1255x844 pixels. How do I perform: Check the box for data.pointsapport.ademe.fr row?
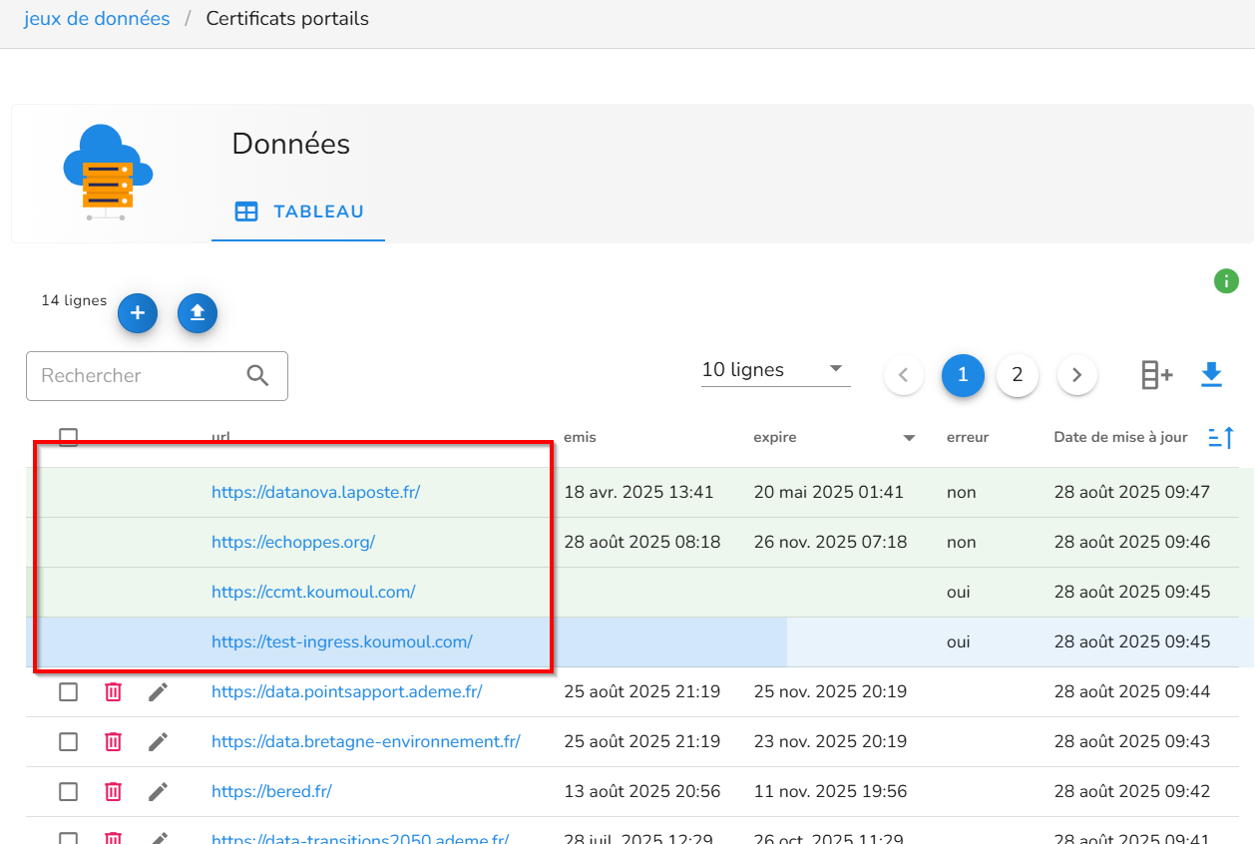coord(68,691)
